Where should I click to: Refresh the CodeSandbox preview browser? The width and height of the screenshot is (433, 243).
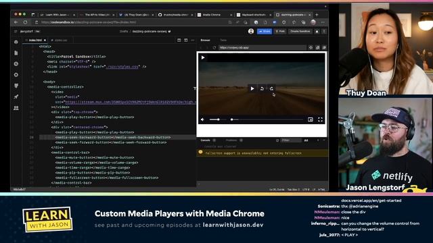click(x=214, y=48)
